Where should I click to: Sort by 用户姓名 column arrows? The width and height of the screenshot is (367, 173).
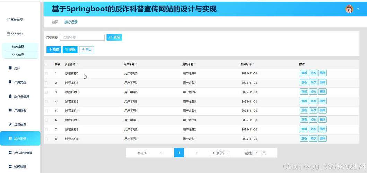point(195,64)
